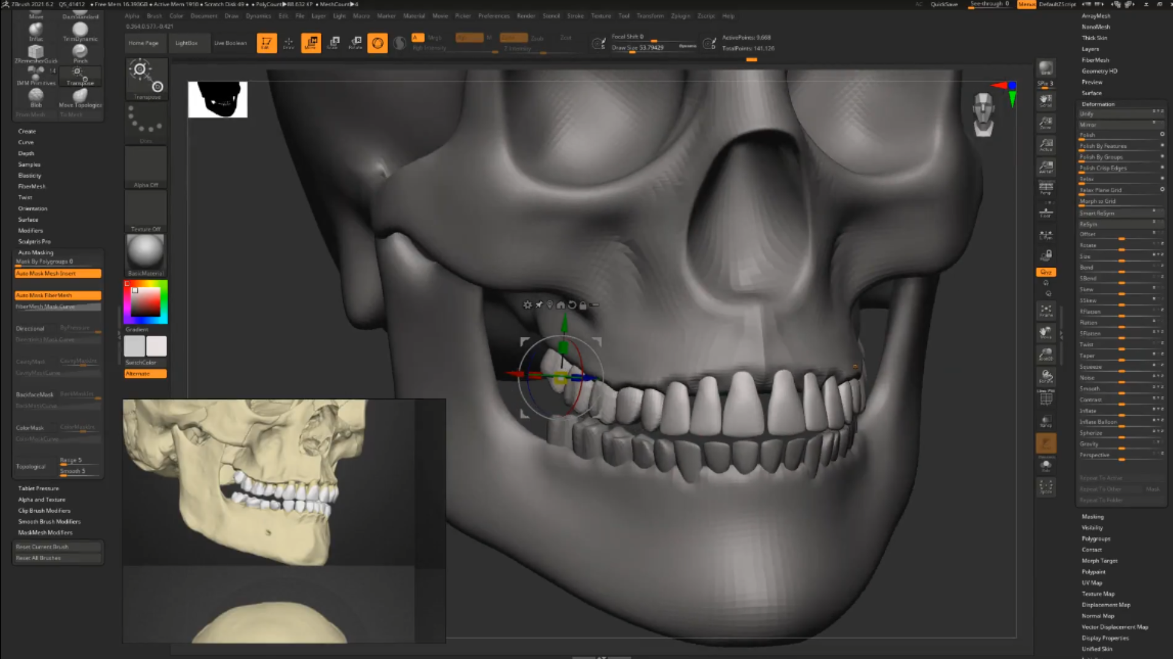The height and width of the screenshot is (659, 1173).
Task: Collapse the Auto Masking section
Action: (x=35, y=253)
